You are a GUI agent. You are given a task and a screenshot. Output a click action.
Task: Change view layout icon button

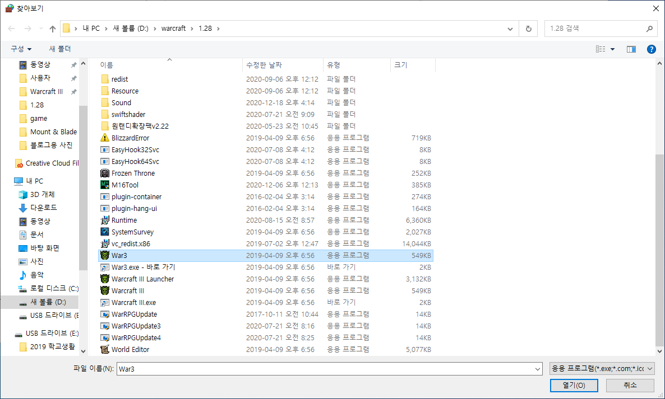pos(601,49)
